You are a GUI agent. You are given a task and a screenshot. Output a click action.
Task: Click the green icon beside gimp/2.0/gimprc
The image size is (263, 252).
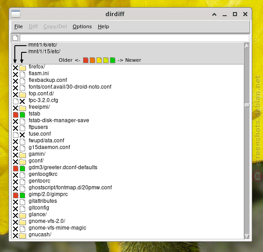(22, 195)
